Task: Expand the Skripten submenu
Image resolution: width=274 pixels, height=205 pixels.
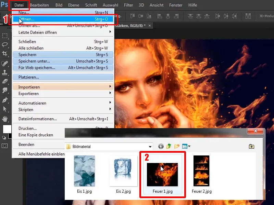Action: pos(63,109)
